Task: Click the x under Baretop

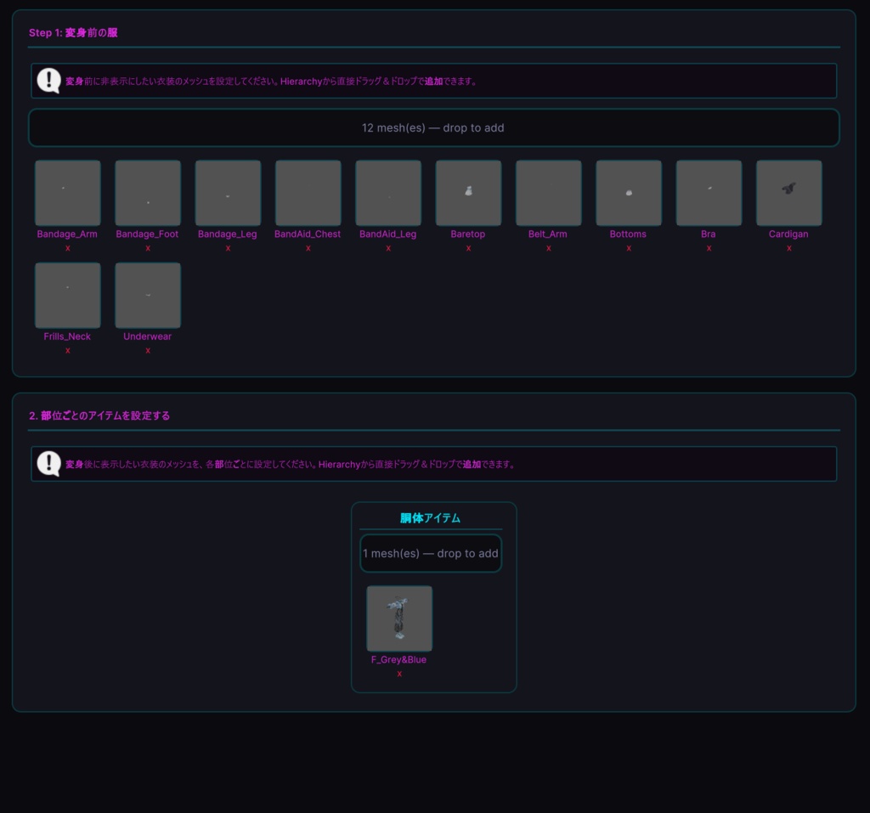Action: [468, 248]
